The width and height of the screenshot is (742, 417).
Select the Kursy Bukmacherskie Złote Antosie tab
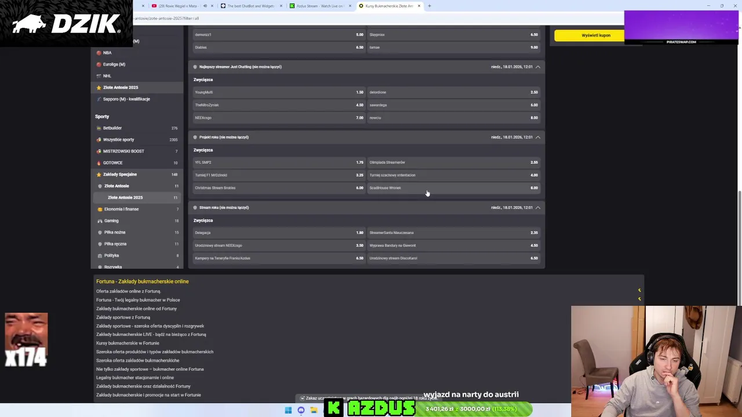pos(390,6)
